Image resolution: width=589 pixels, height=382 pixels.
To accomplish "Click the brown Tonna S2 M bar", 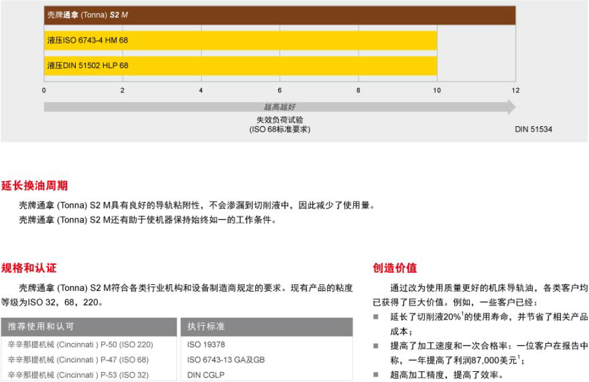I will (x=279, y=15).
